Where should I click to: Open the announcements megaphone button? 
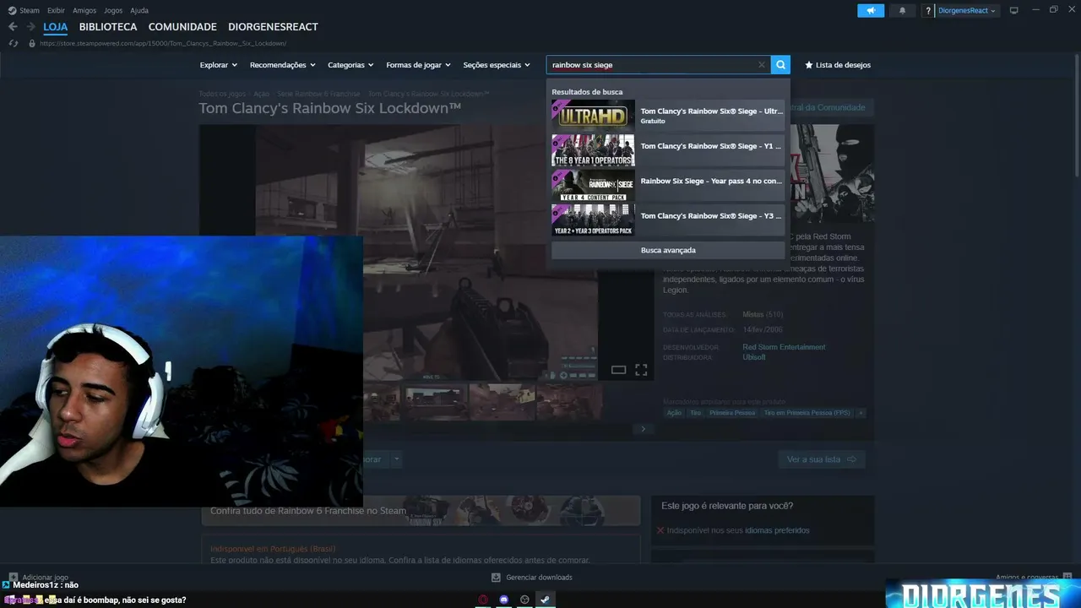click(871, 10)
